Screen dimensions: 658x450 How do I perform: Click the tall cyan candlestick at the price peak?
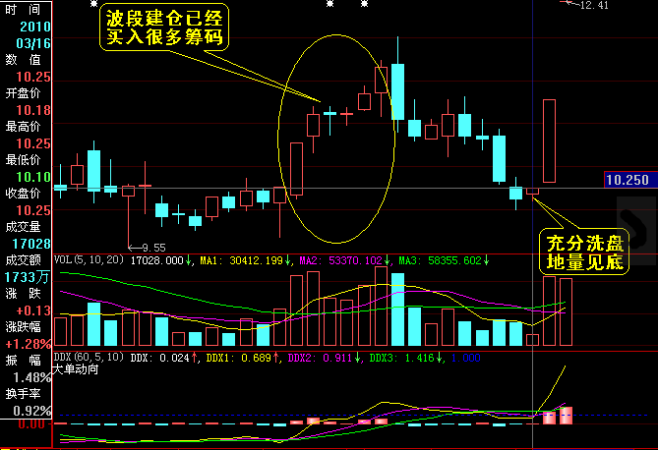coord(397,91)
